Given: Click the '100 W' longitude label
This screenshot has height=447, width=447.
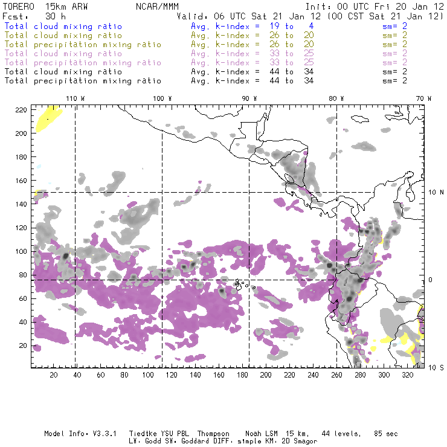Looking at the screenshot, I should [x=162, y=98].
